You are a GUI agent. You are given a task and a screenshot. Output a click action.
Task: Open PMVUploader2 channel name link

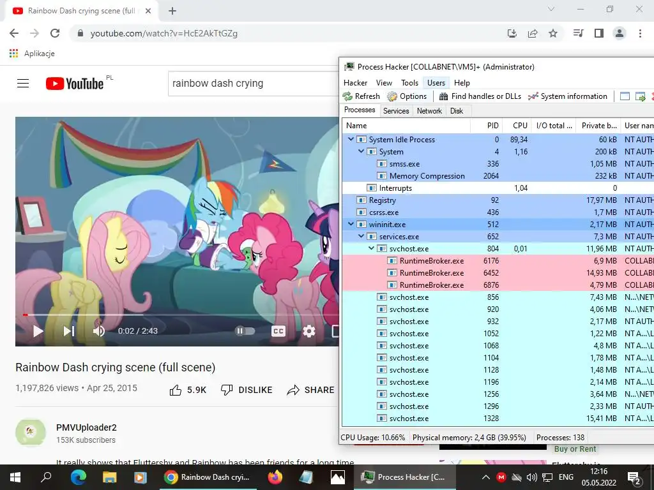coord(86,427)
